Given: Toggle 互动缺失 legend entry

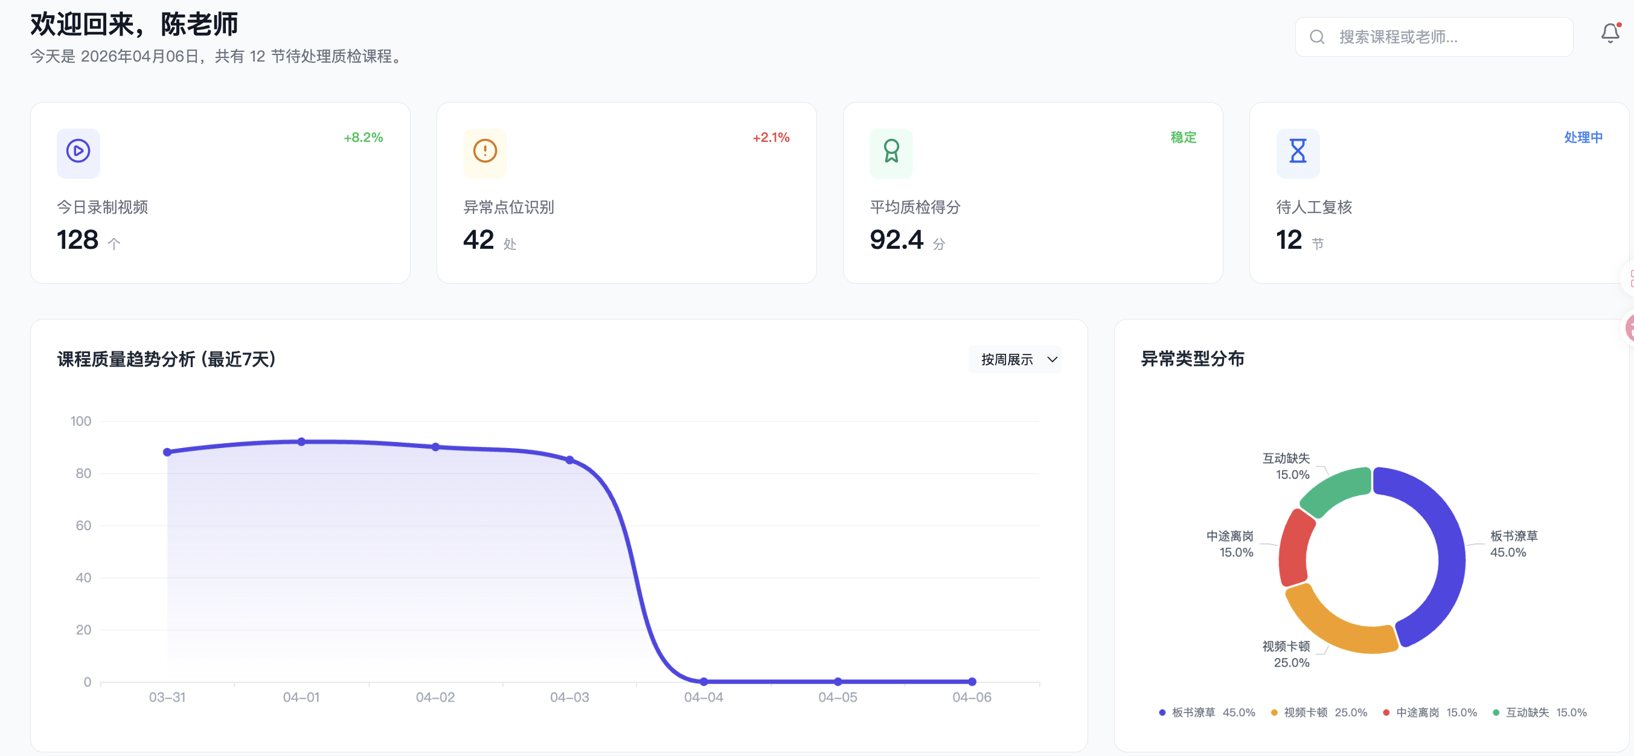Looking at the screenshot, I should click(1540, 713).
